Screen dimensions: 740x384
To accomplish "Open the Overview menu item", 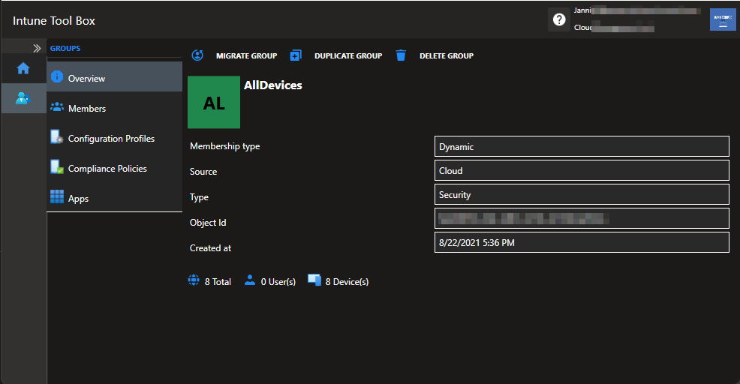I will [115, 77].
